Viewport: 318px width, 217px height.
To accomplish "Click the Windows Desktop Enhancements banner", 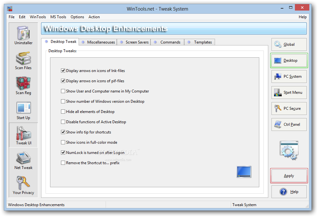I will pyautogui.click(x=174, y=28).
